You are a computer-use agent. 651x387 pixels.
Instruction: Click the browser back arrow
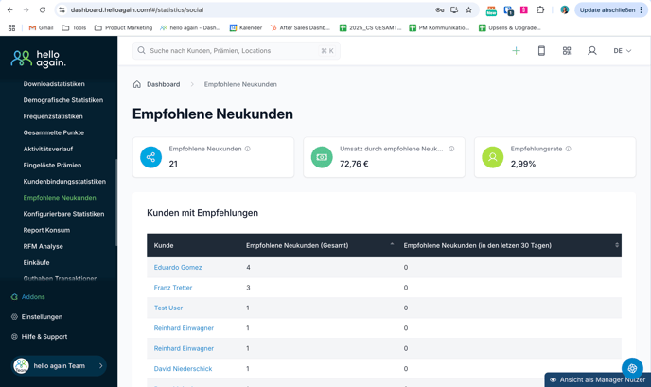tap(10, 10)
